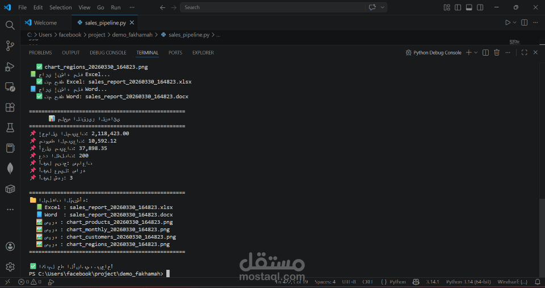Toggle the secondary side bar
The width and height of the screenshot is (545, 288).
[480, 7]
